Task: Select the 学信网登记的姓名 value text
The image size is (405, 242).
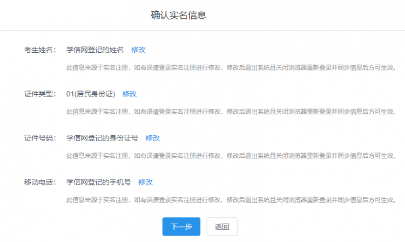Action: pos(95,50)
